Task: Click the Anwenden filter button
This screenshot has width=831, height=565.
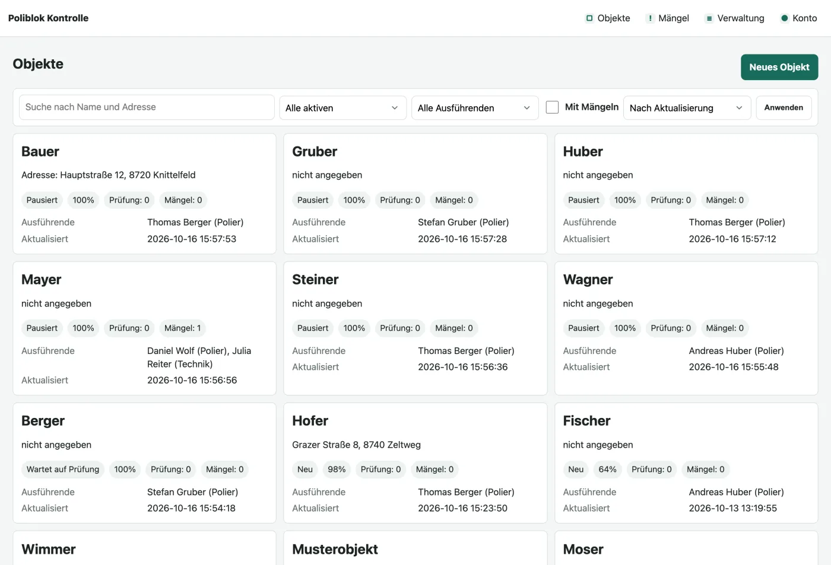Action: [x=784, y=107]
